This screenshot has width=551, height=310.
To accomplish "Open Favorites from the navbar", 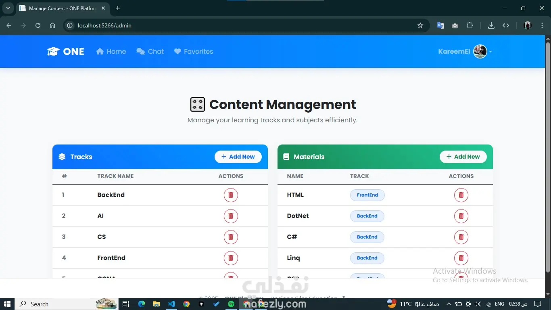I will point(194,52).
